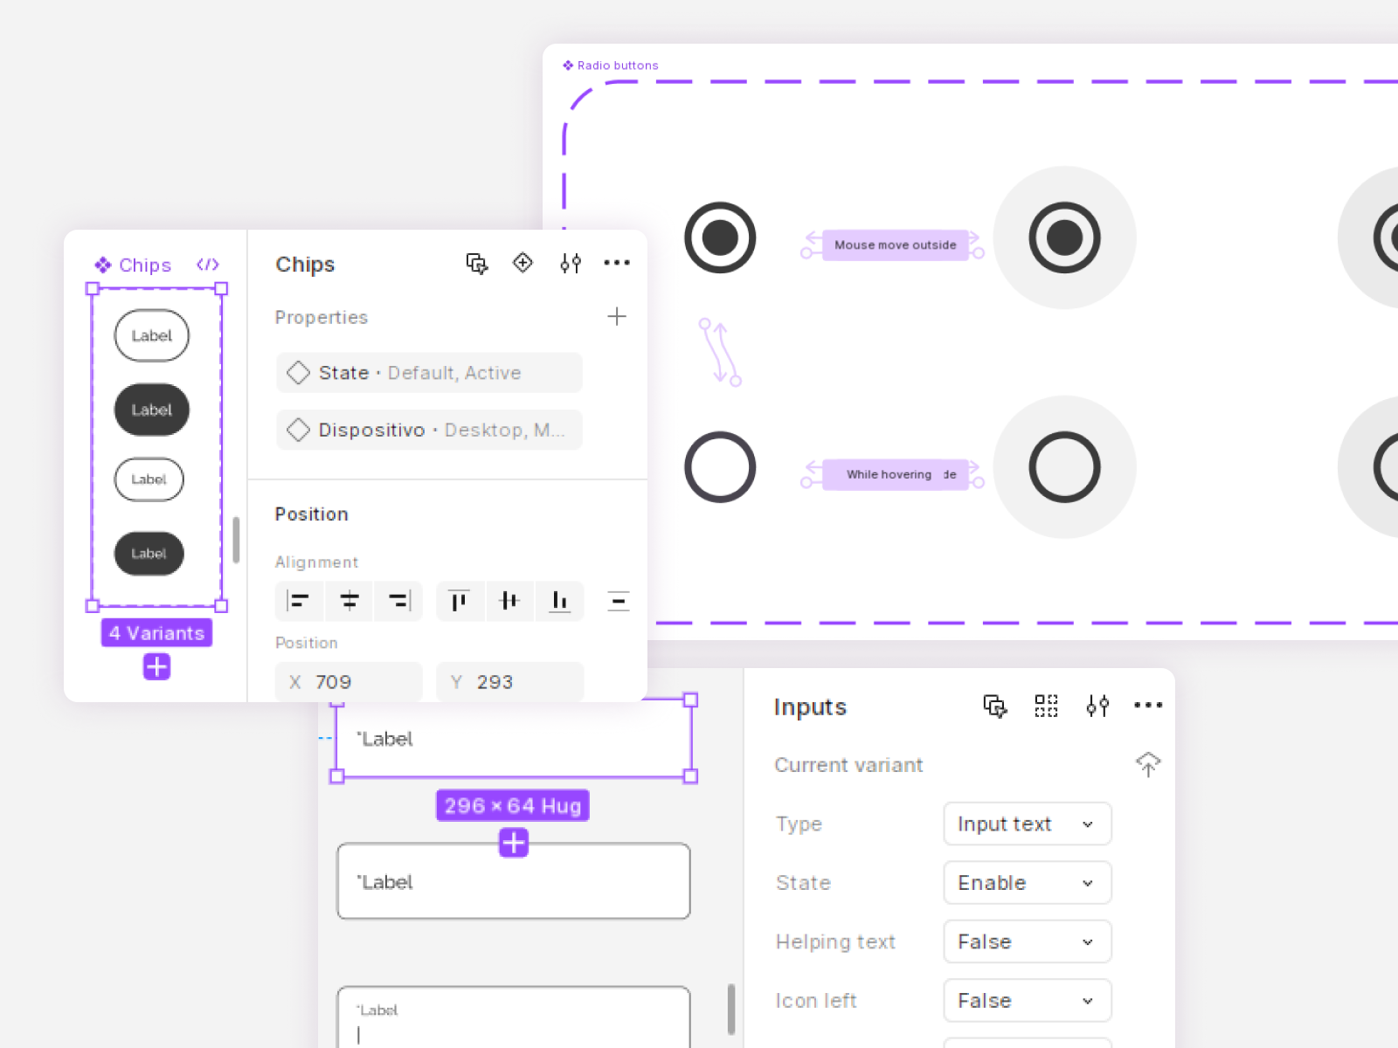Screen dimensions: 1398x1048
Task: Select the unchecked radio button at bottom left
Action: (719, 467)
